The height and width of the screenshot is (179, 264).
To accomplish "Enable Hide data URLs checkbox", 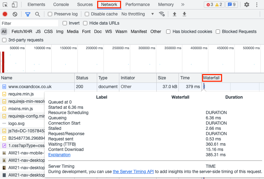I will pos(85,23).
